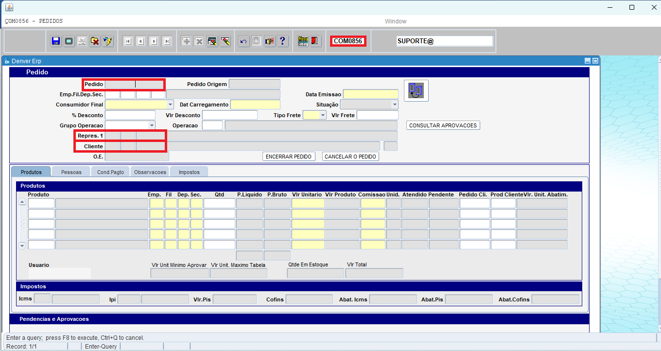The image size is (661, 351).
Task: Click the window with eraser clear record icon
Action: coord(212,41)
